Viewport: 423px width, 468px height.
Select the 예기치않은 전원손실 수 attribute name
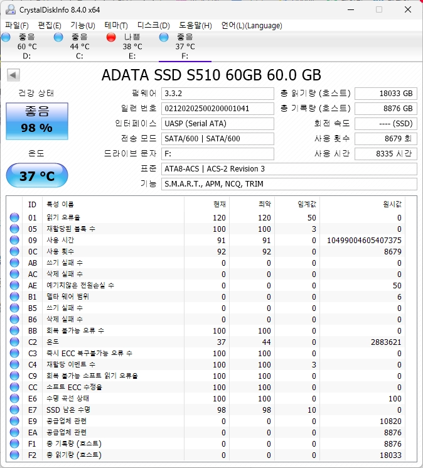tap(80, 285)
